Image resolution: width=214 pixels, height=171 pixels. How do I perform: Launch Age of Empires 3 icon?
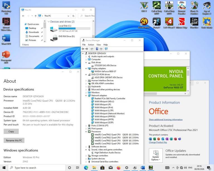coord(207,8)
